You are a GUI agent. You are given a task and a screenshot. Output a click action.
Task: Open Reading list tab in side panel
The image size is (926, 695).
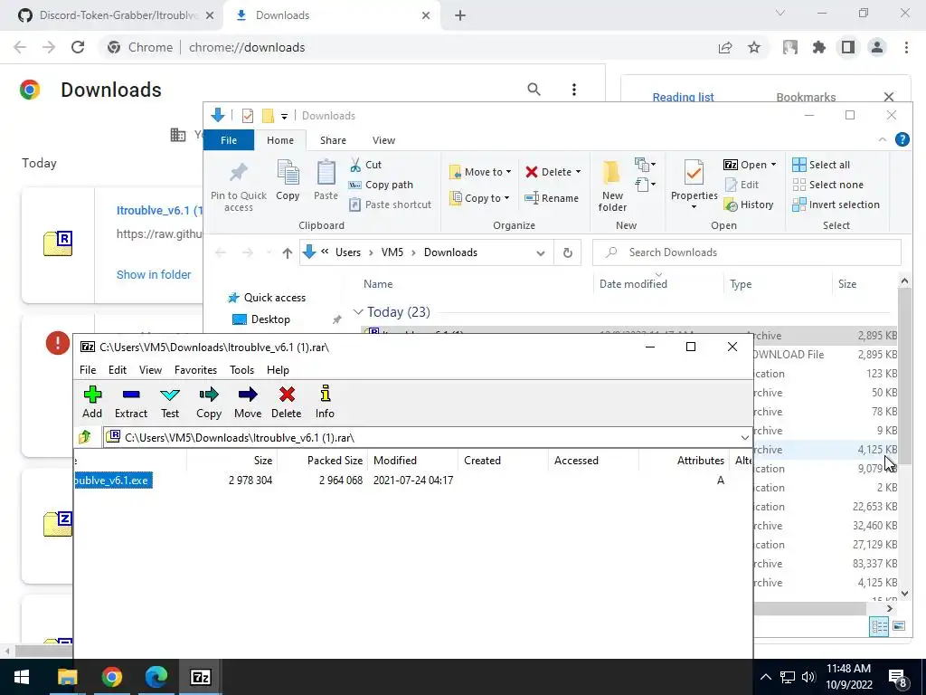click(684, 97)
